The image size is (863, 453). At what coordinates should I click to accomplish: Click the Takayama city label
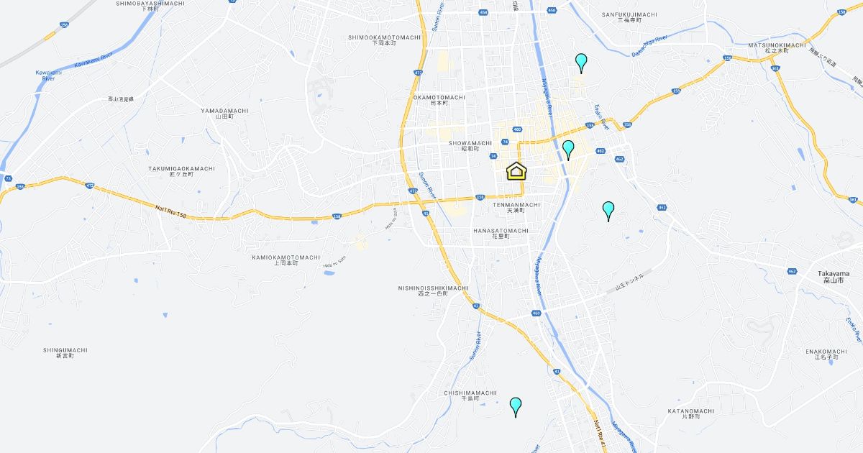click(834, 277)
